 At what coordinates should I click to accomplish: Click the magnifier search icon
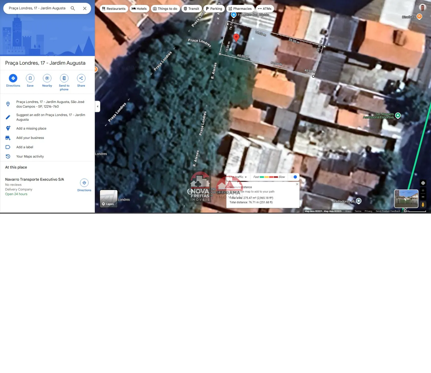(73, 8)
